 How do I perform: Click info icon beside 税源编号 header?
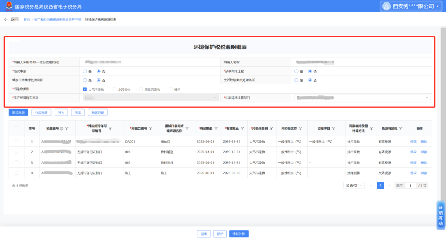click(62, 129)
